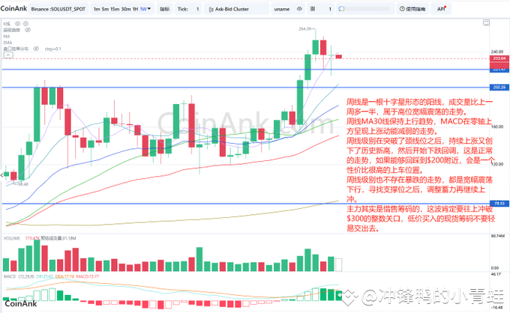The height and width of the screenshot is (313, 510).
Task: Click the EMA indicator label in the legend
Action: point(7,43)
